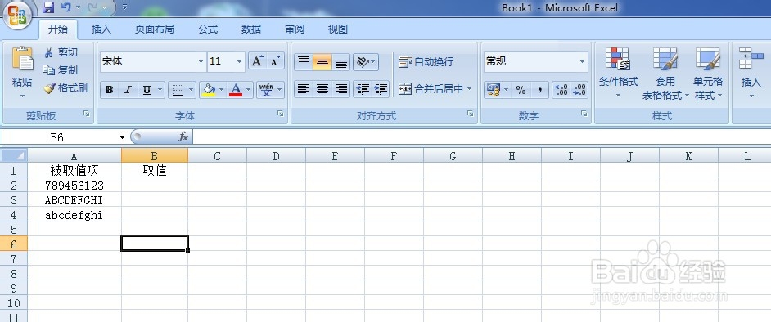Click the formula bar input

(481, 137)
